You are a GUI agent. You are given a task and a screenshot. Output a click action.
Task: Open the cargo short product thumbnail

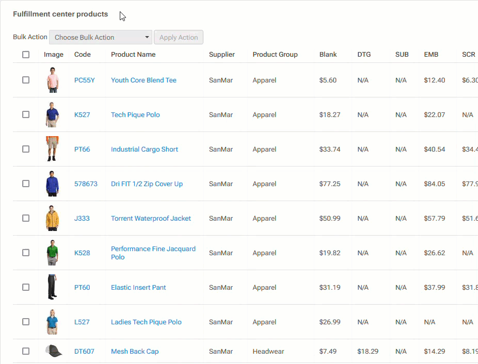tap(52, 149)
